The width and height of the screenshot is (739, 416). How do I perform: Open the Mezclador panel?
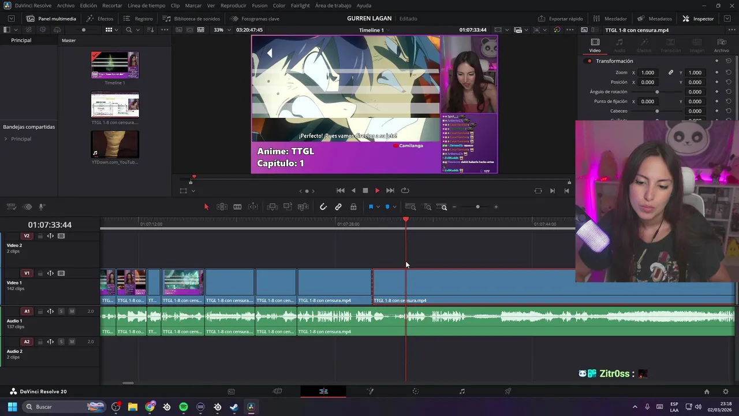(x=610, y=18)
